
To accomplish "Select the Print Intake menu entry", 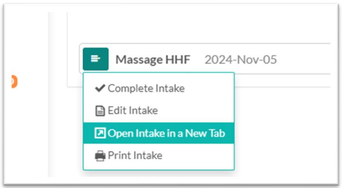I will tap(135, 156).
